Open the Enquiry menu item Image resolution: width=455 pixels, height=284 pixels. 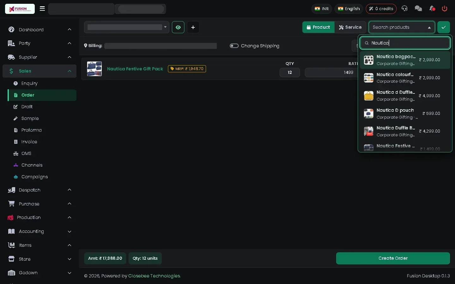(42, 83)
